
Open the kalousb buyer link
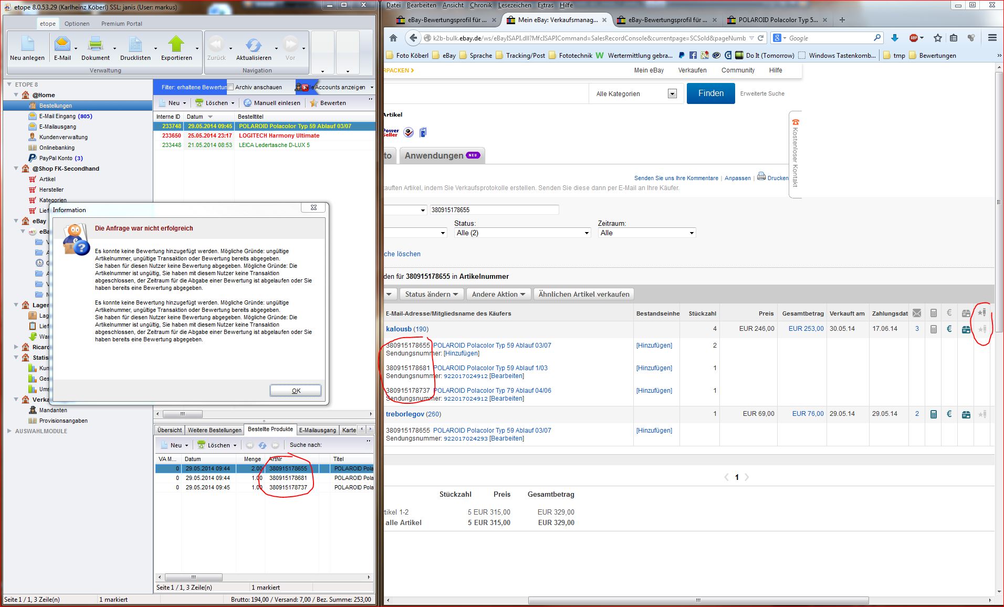tap(399, 329)
